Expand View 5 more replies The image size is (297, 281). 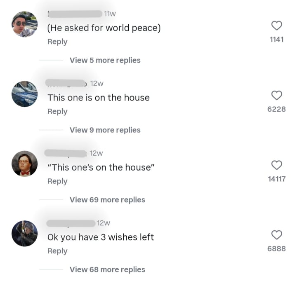[x=105, y=60]
